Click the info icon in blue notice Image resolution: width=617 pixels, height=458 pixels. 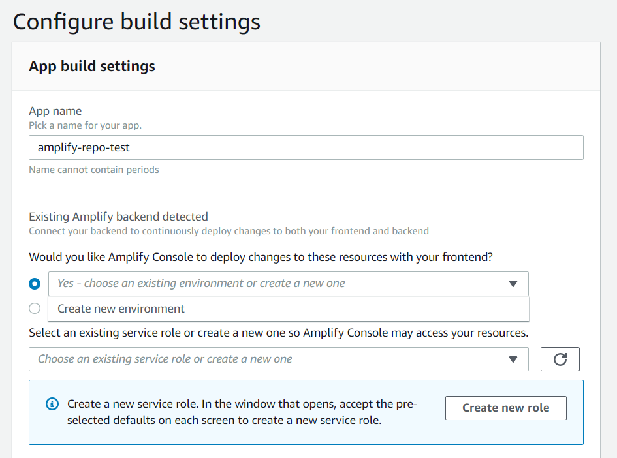point(52,405)
